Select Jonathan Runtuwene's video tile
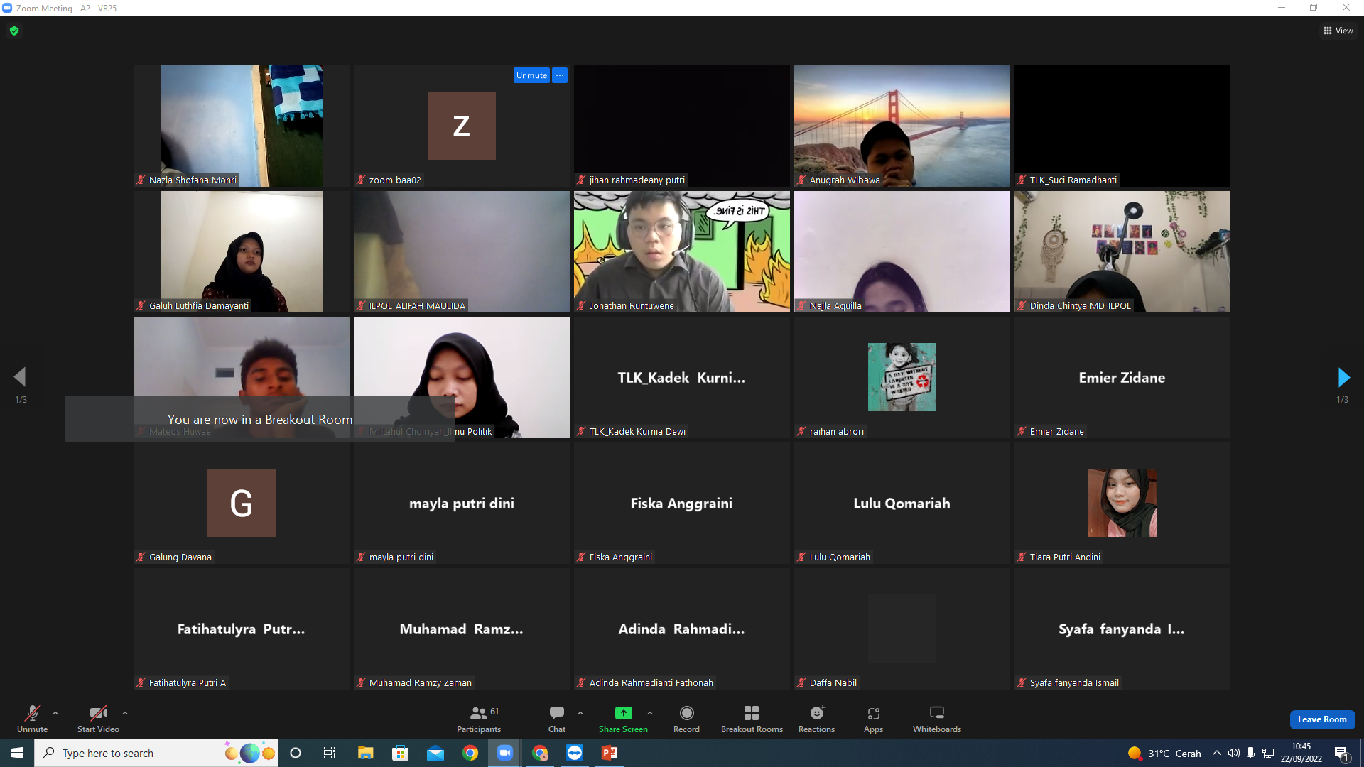 [682, 251]
